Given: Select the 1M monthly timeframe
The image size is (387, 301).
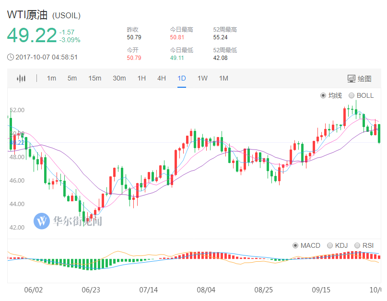Looking at the screenshot, I should coord(223,79).
